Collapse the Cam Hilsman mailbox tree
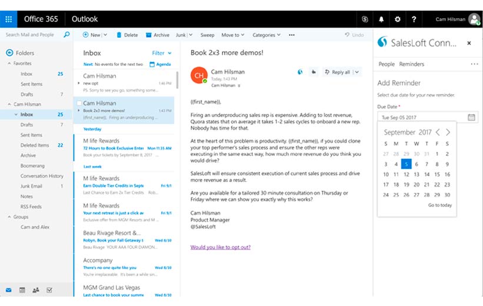 coord(9,105)
